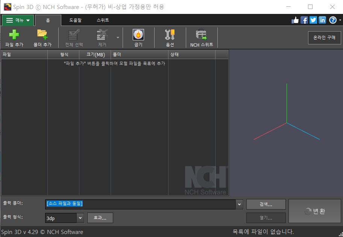Click the Spin 3D app logo in title bar
Image resolution: width=343 pixels, height=237 pixels.
[8, 7]
